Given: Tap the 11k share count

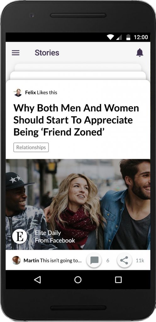Looking at the screenshot, I should [x=140, y=261].
